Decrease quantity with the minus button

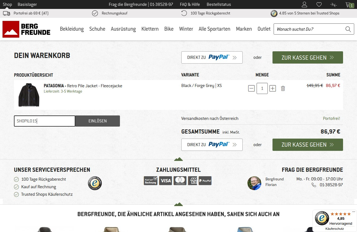(x=251, y=88)
